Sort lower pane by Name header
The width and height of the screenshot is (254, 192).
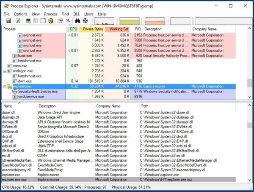(8, 106)
